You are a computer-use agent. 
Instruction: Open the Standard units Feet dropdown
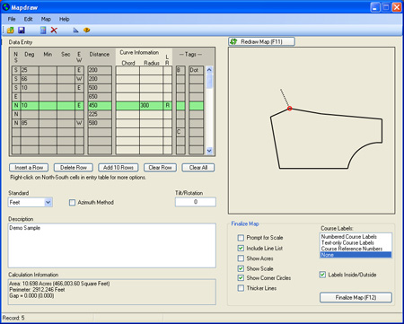pyautogui.click(x=48, y=203)
